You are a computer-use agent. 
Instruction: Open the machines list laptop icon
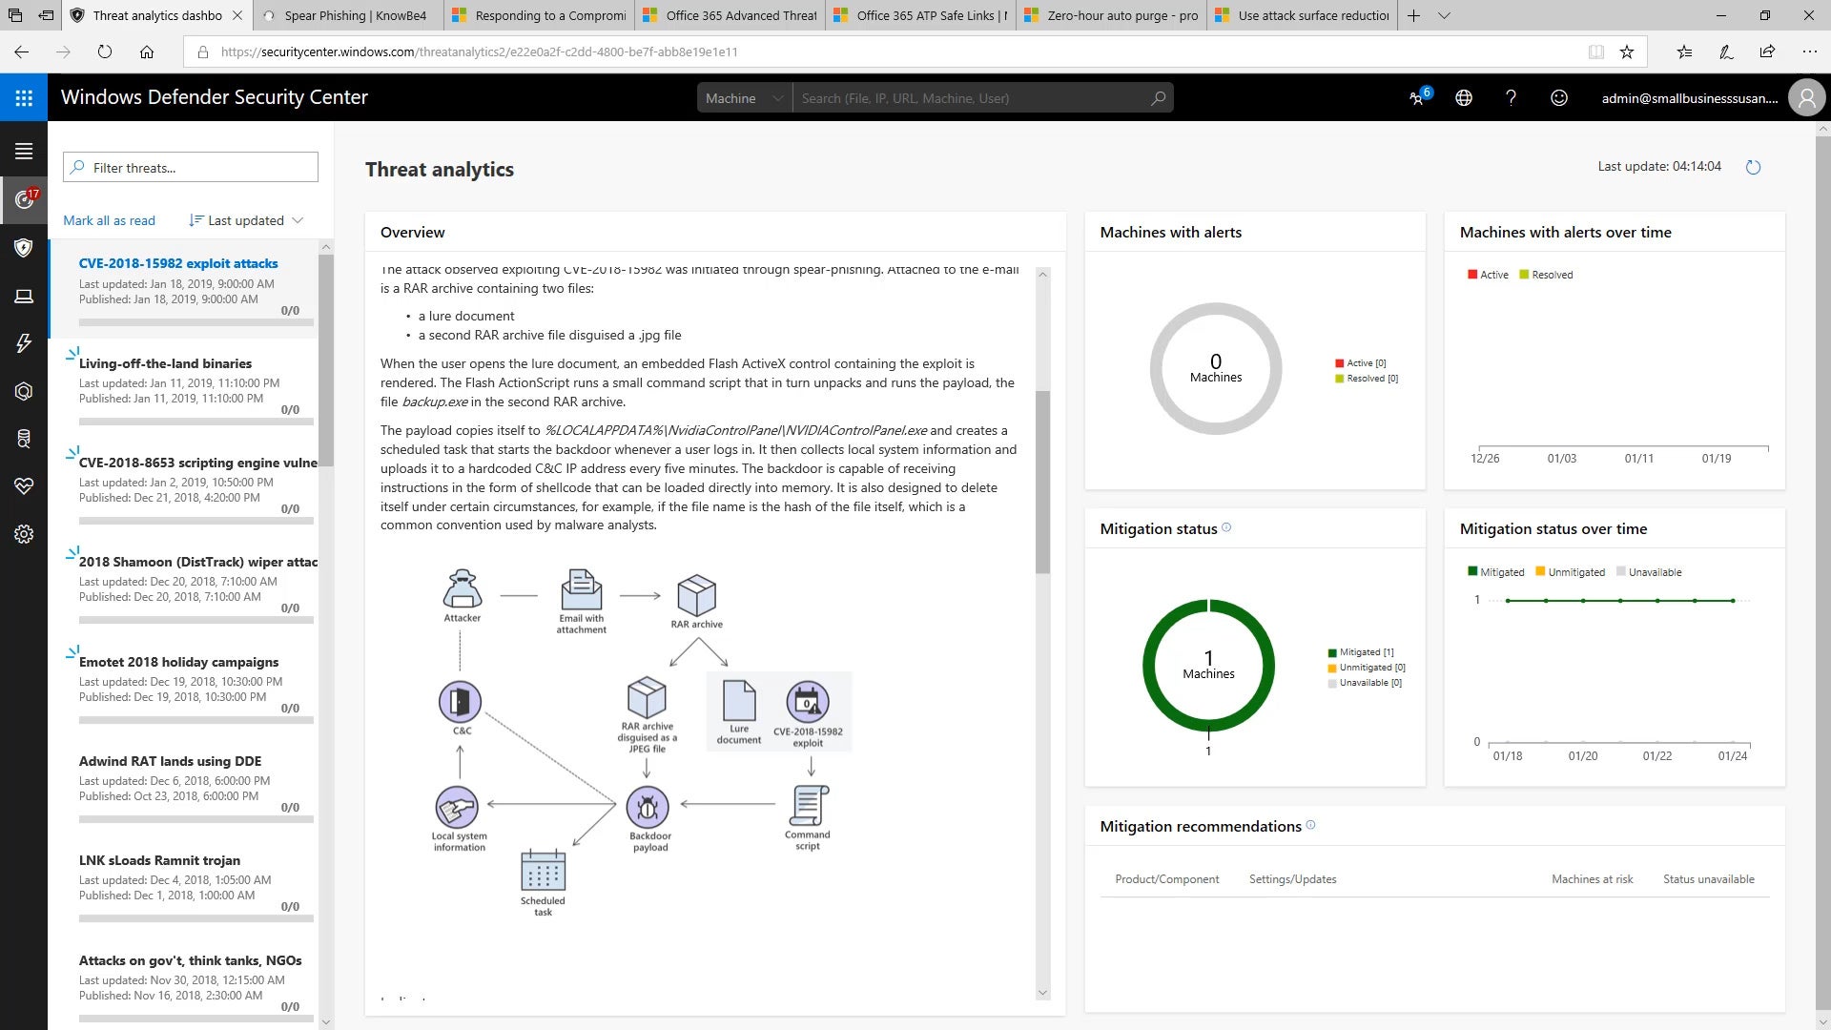tap(24, 297)
